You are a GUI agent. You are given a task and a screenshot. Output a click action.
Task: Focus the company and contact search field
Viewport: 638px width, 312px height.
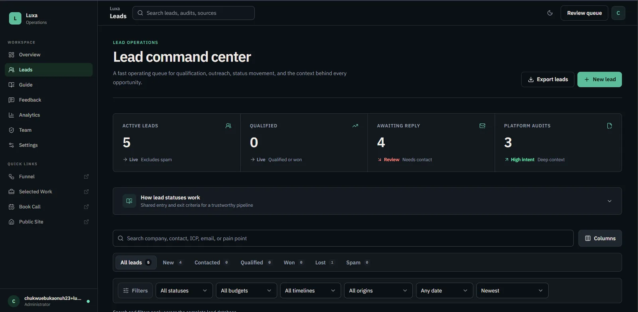click(x=343, y=238)
